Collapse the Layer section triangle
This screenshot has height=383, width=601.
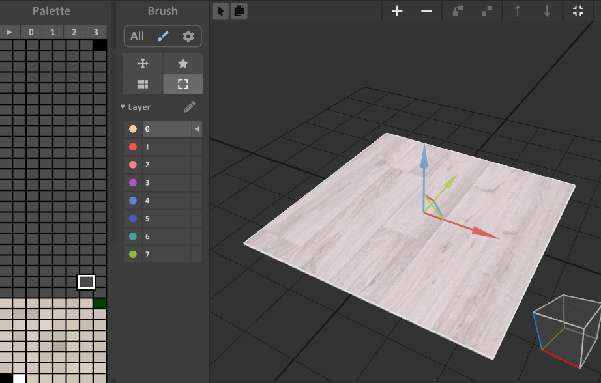[x=123, y=107]
